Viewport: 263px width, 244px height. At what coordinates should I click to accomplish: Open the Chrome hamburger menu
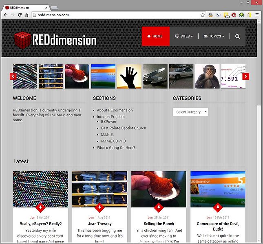click(257, 15)
